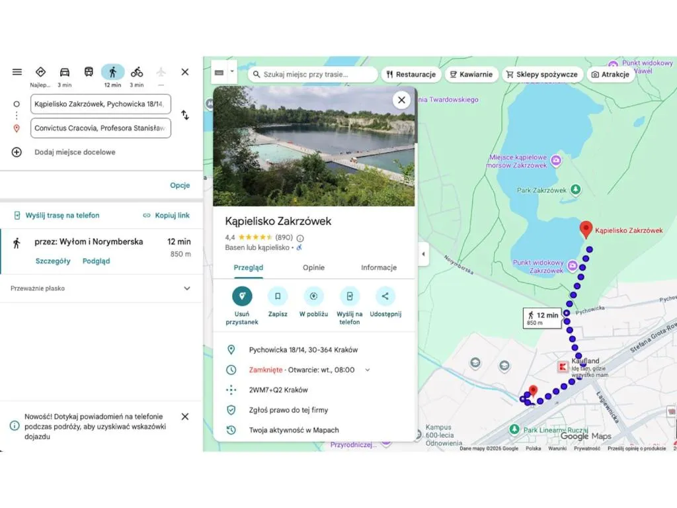This screenshot has height=508, width=677.
Task: Switch to Informacje tab
Action: 378,268
